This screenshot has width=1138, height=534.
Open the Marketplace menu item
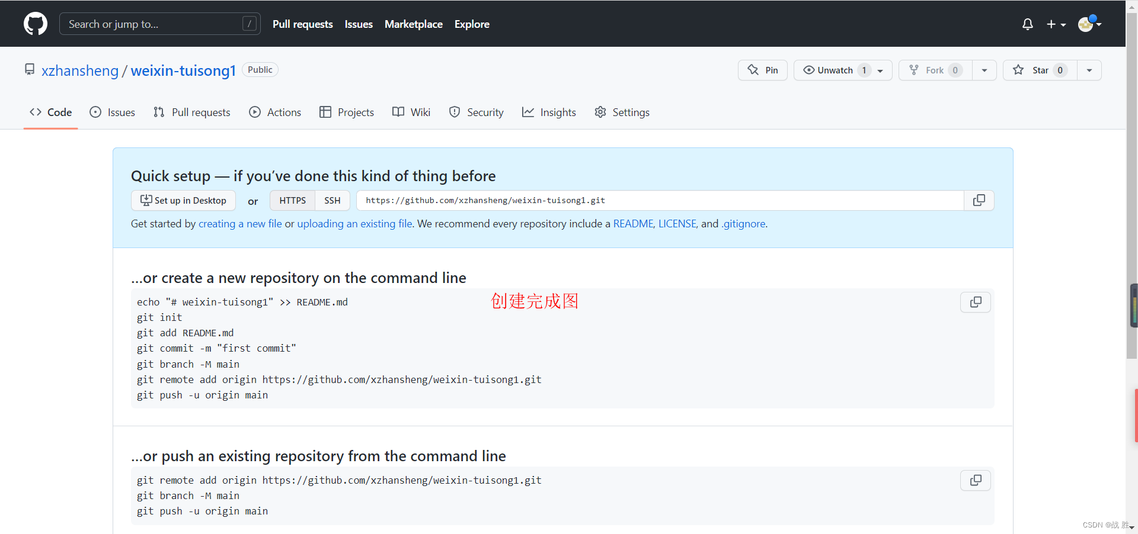pos(414,24)
